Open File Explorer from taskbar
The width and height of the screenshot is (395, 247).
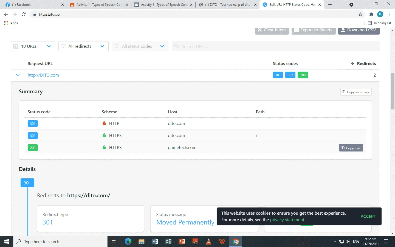coord(142,242)
